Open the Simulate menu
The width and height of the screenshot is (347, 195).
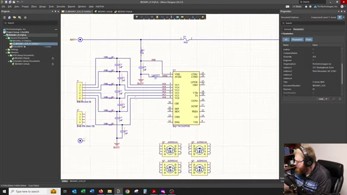[61, 6]
